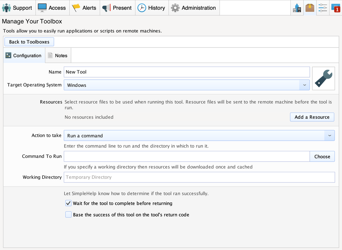The width and height of the screenshot is (342, 250).
Task: Switch to the Alerts tab
Action: pyautogui.click(x=85, y=8)
